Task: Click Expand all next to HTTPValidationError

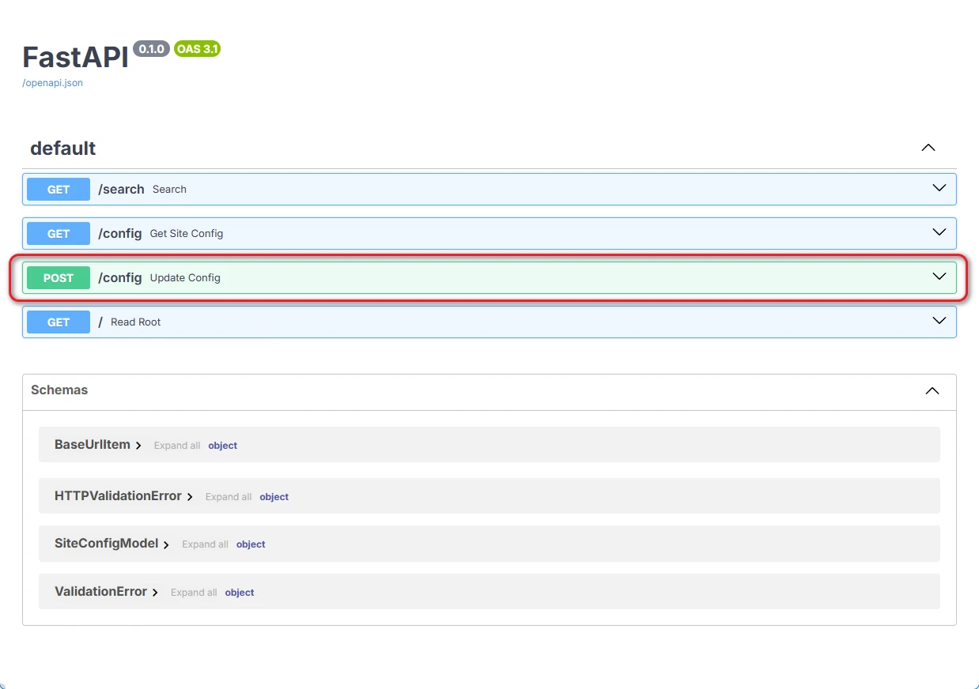Action: coord(228,497)
